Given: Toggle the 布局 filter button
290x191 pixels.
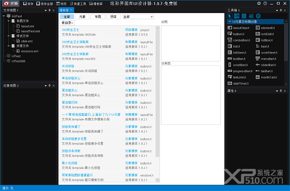Looking at the screenshot, I should click(x=98, y=17).
